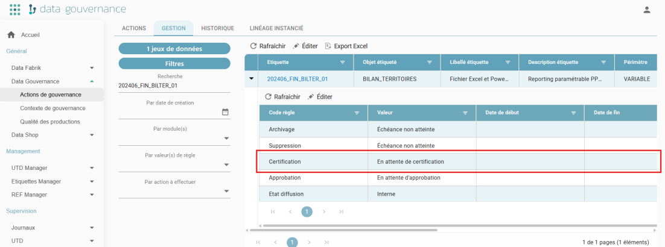Open the Par module(s) dropdown
The width and height of the screenshot is (665, 247).
tap(226, 139)
